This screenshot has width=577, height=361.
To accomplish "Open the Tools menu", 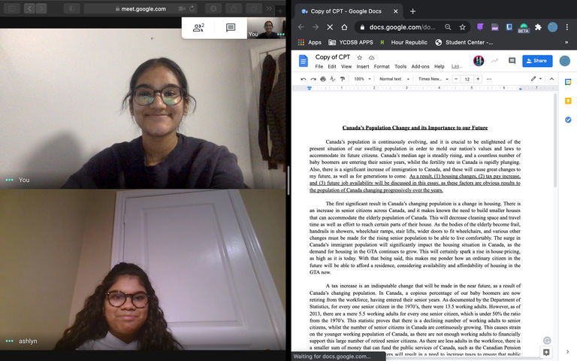I will [x=400, y=67].
